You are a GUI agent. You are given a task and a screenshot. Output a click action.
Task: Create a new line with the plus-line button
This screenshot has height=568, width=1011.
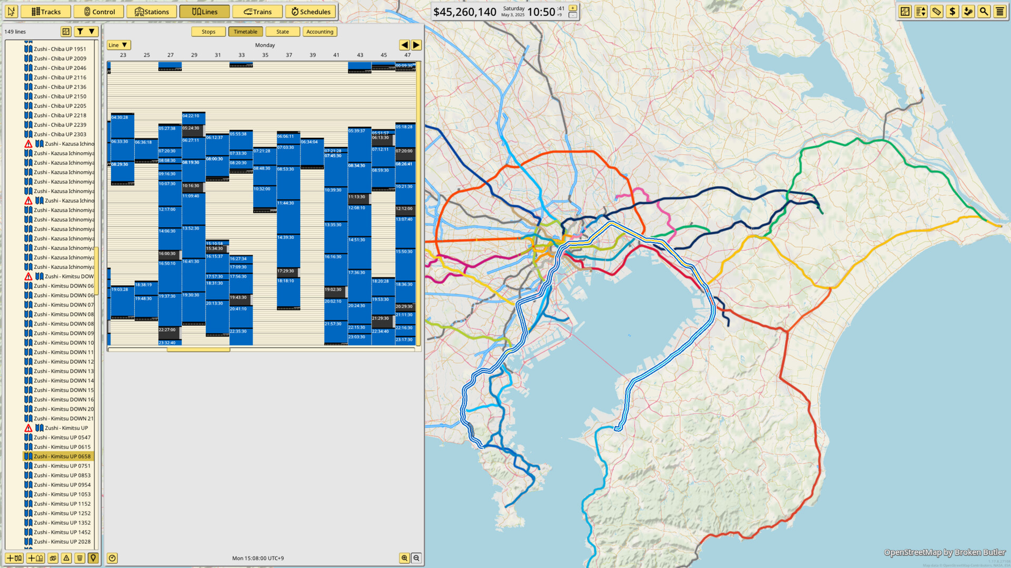click(x=14, y=557)
